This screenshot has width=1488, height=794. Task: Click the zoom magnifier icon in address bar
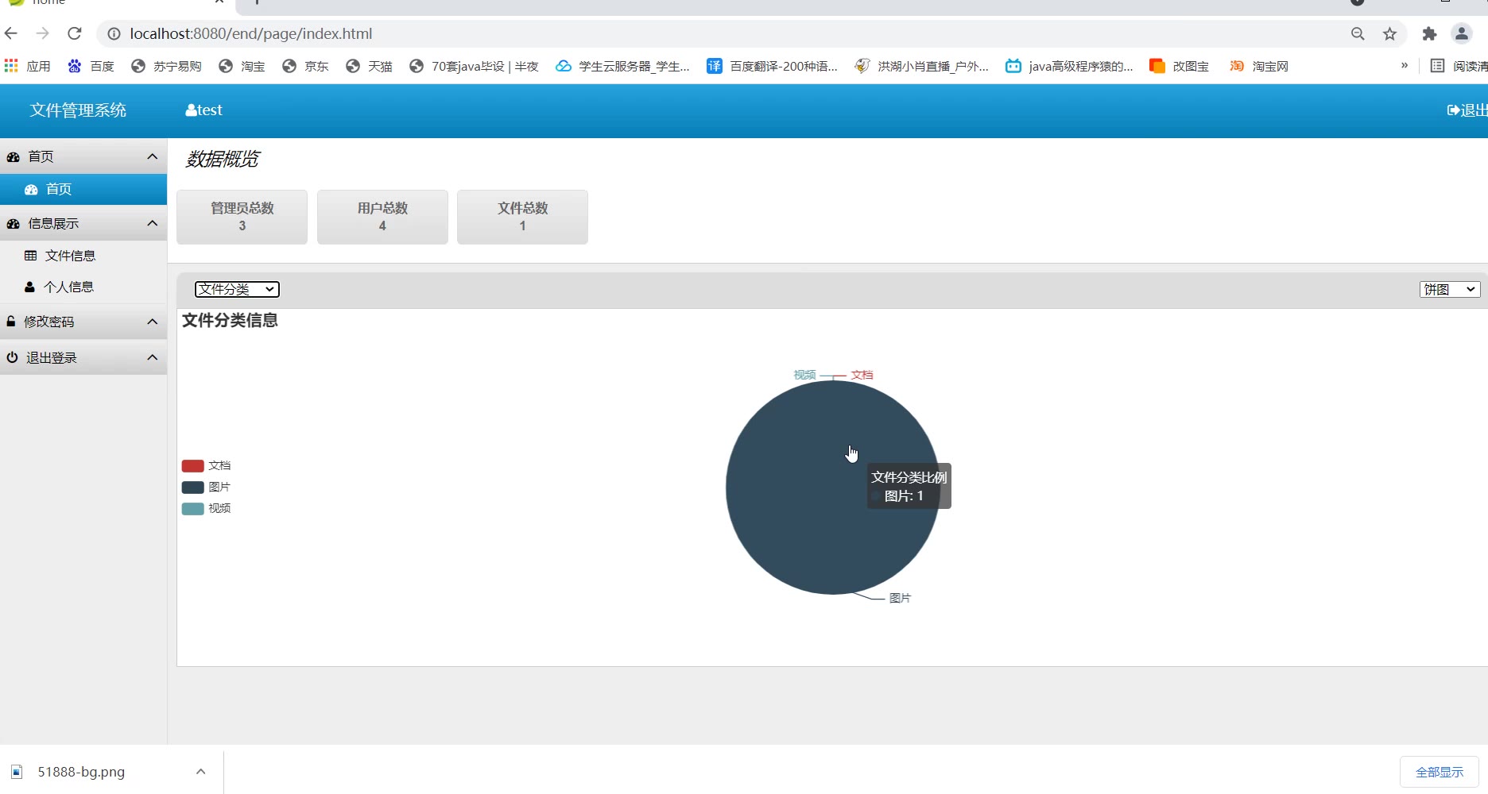pos(1358,33)
